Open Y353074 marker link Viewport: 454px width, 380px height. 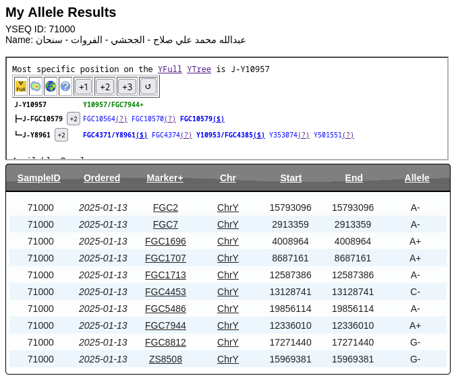tap(289, 135)
